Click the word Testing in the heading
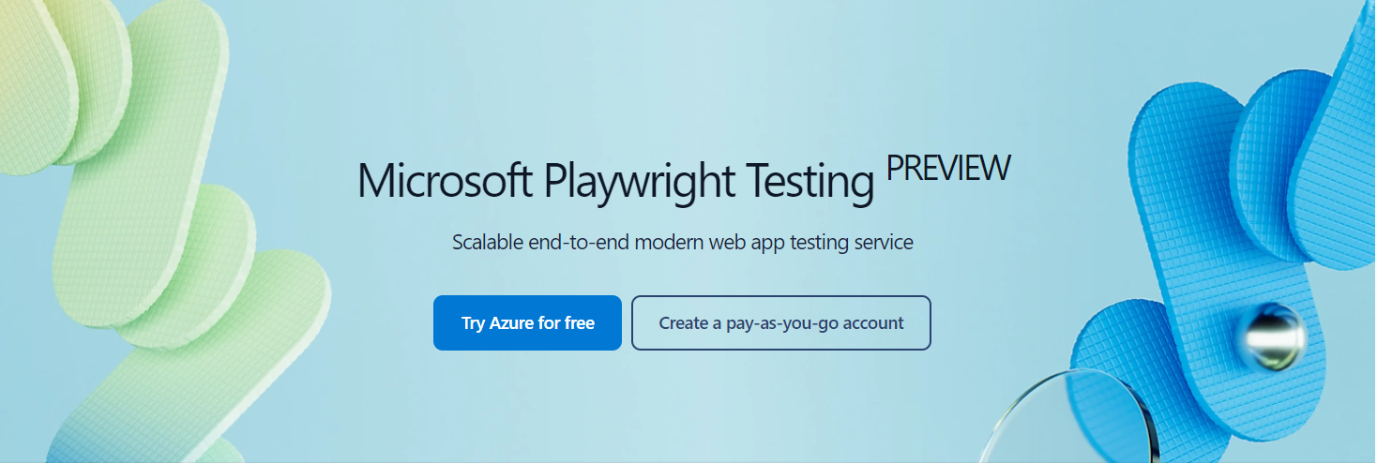 point(814,181)
